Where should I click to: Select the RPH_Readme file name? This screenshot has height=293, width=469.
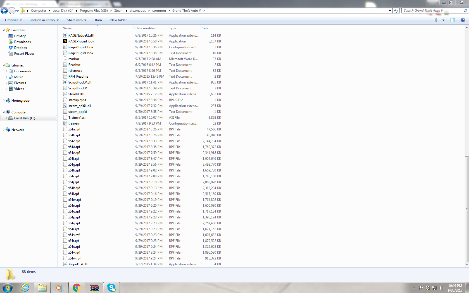(78, 77)
